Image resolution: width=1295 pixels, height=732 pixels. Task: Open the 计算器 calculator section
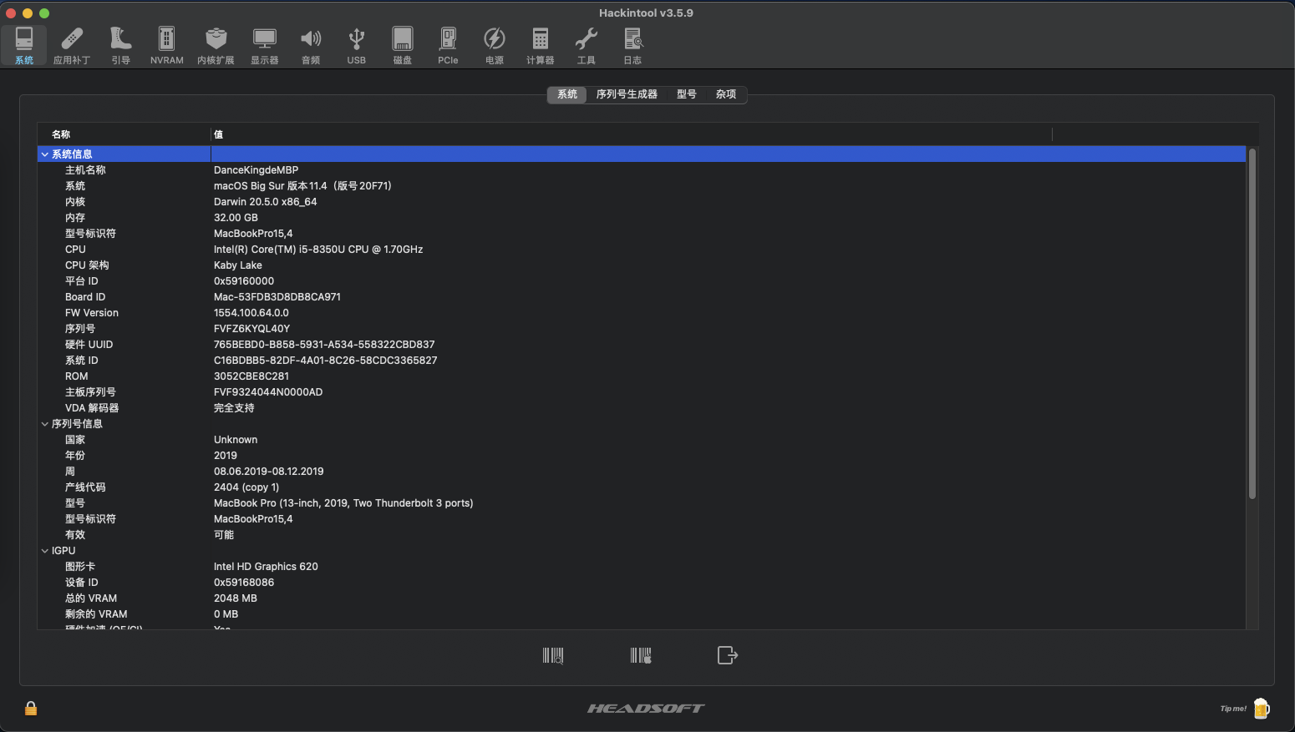click(541, 45)
